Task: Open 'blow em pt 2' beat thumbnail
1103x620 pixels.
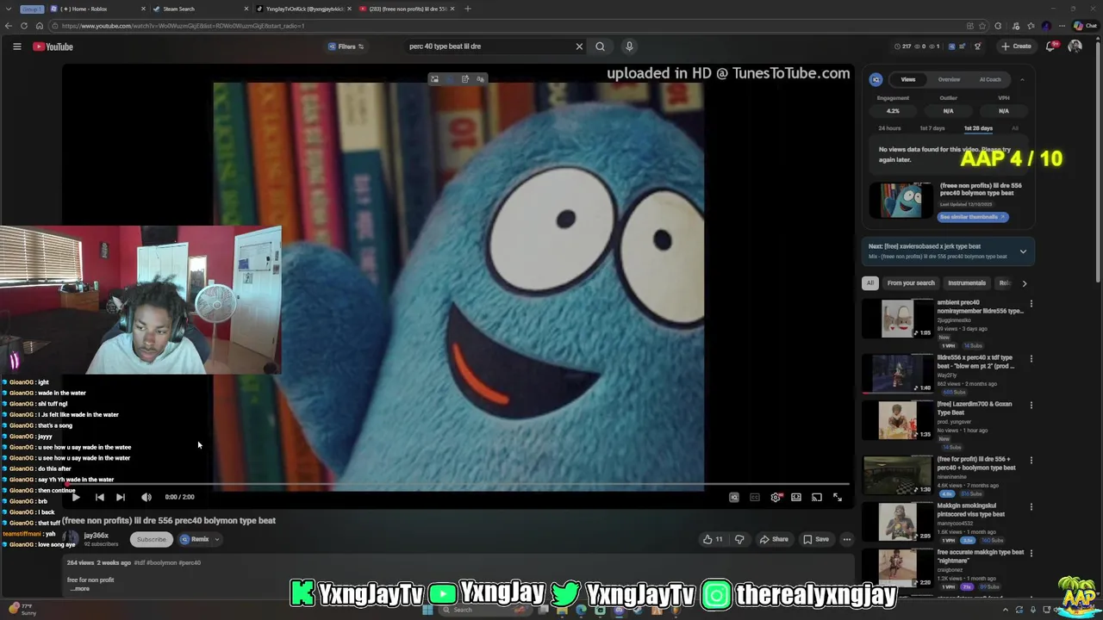Action: pos(898,373)
